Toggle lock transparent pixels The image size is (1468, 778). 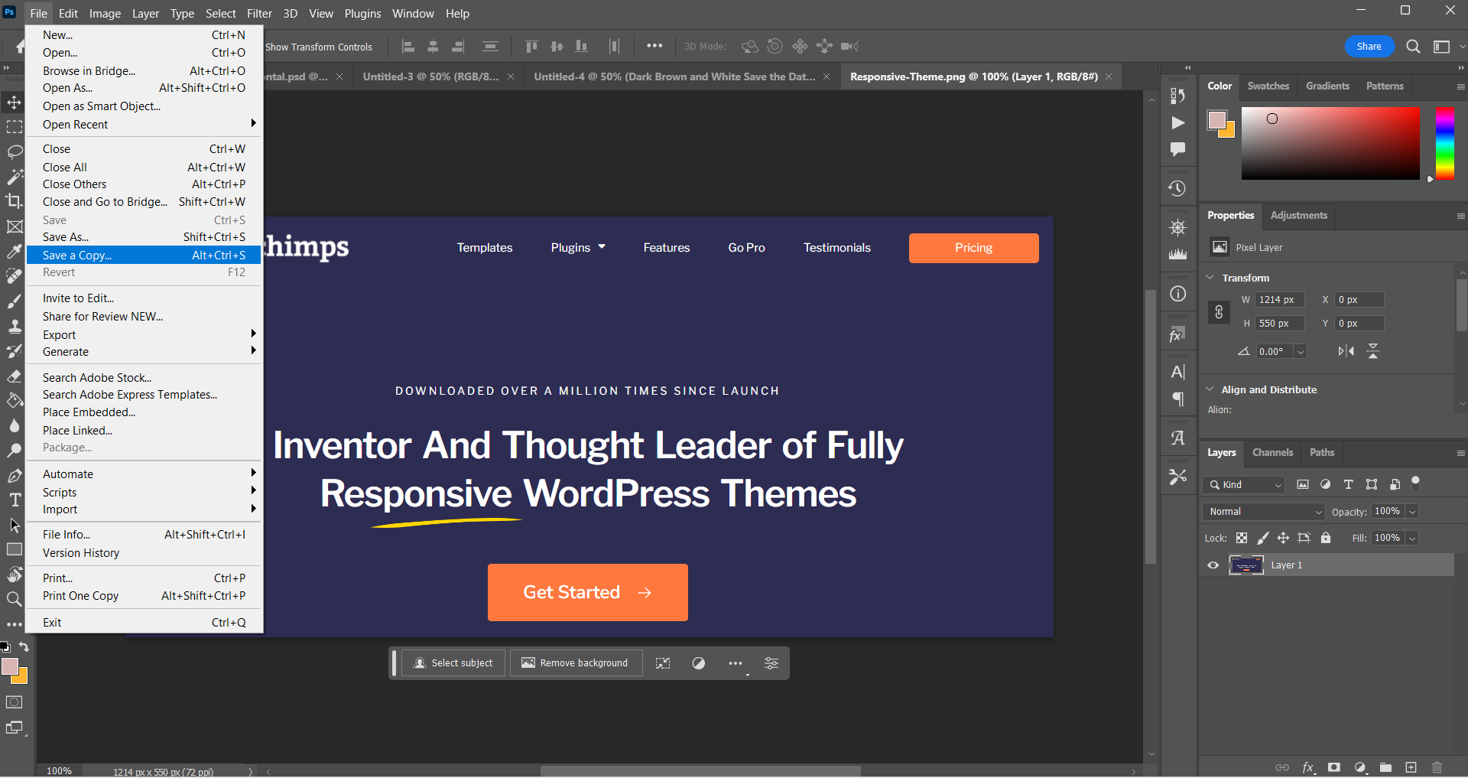click(1242, 538)
